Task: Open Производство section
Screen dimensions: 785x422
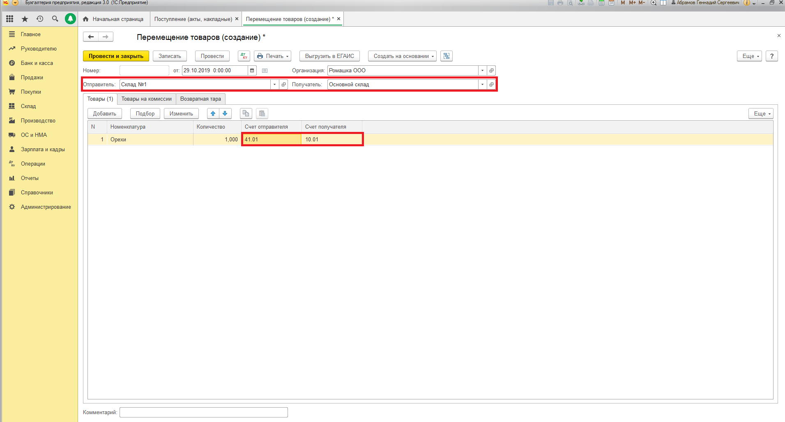Action: click(38, 121)
